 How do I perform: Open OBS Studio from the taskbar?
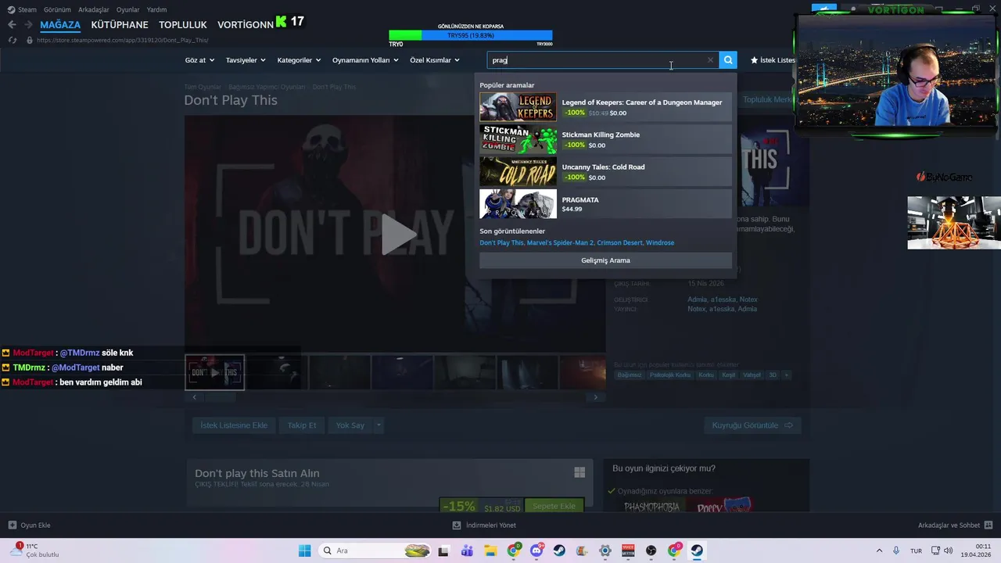(651, 550)
